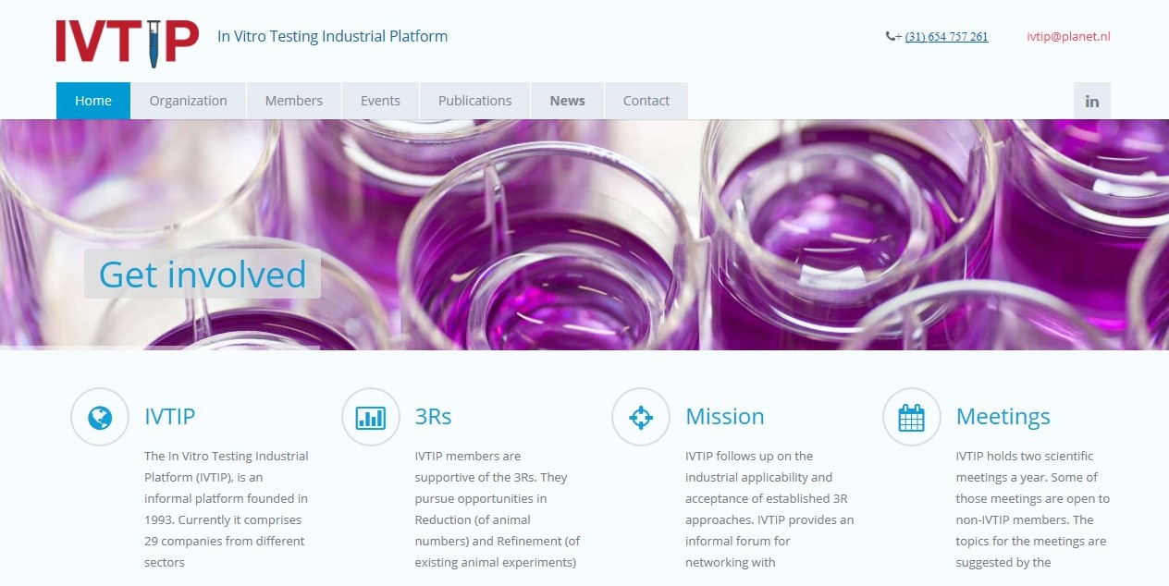Click the ivtip@planet.nl email link
The image size is (1169, 586).
[x=1068, y=37]
